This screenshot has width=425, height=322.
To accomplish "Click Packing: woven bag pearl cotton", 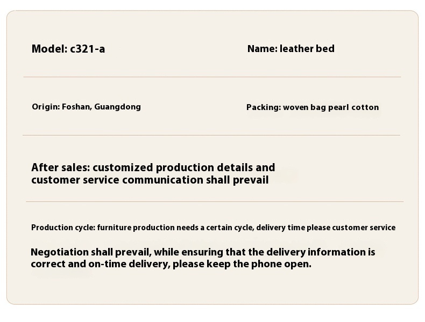I will [313, 107].
